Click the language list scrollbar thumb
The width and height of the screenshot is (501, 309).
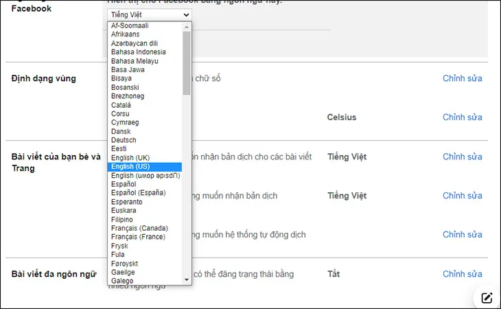187,63
